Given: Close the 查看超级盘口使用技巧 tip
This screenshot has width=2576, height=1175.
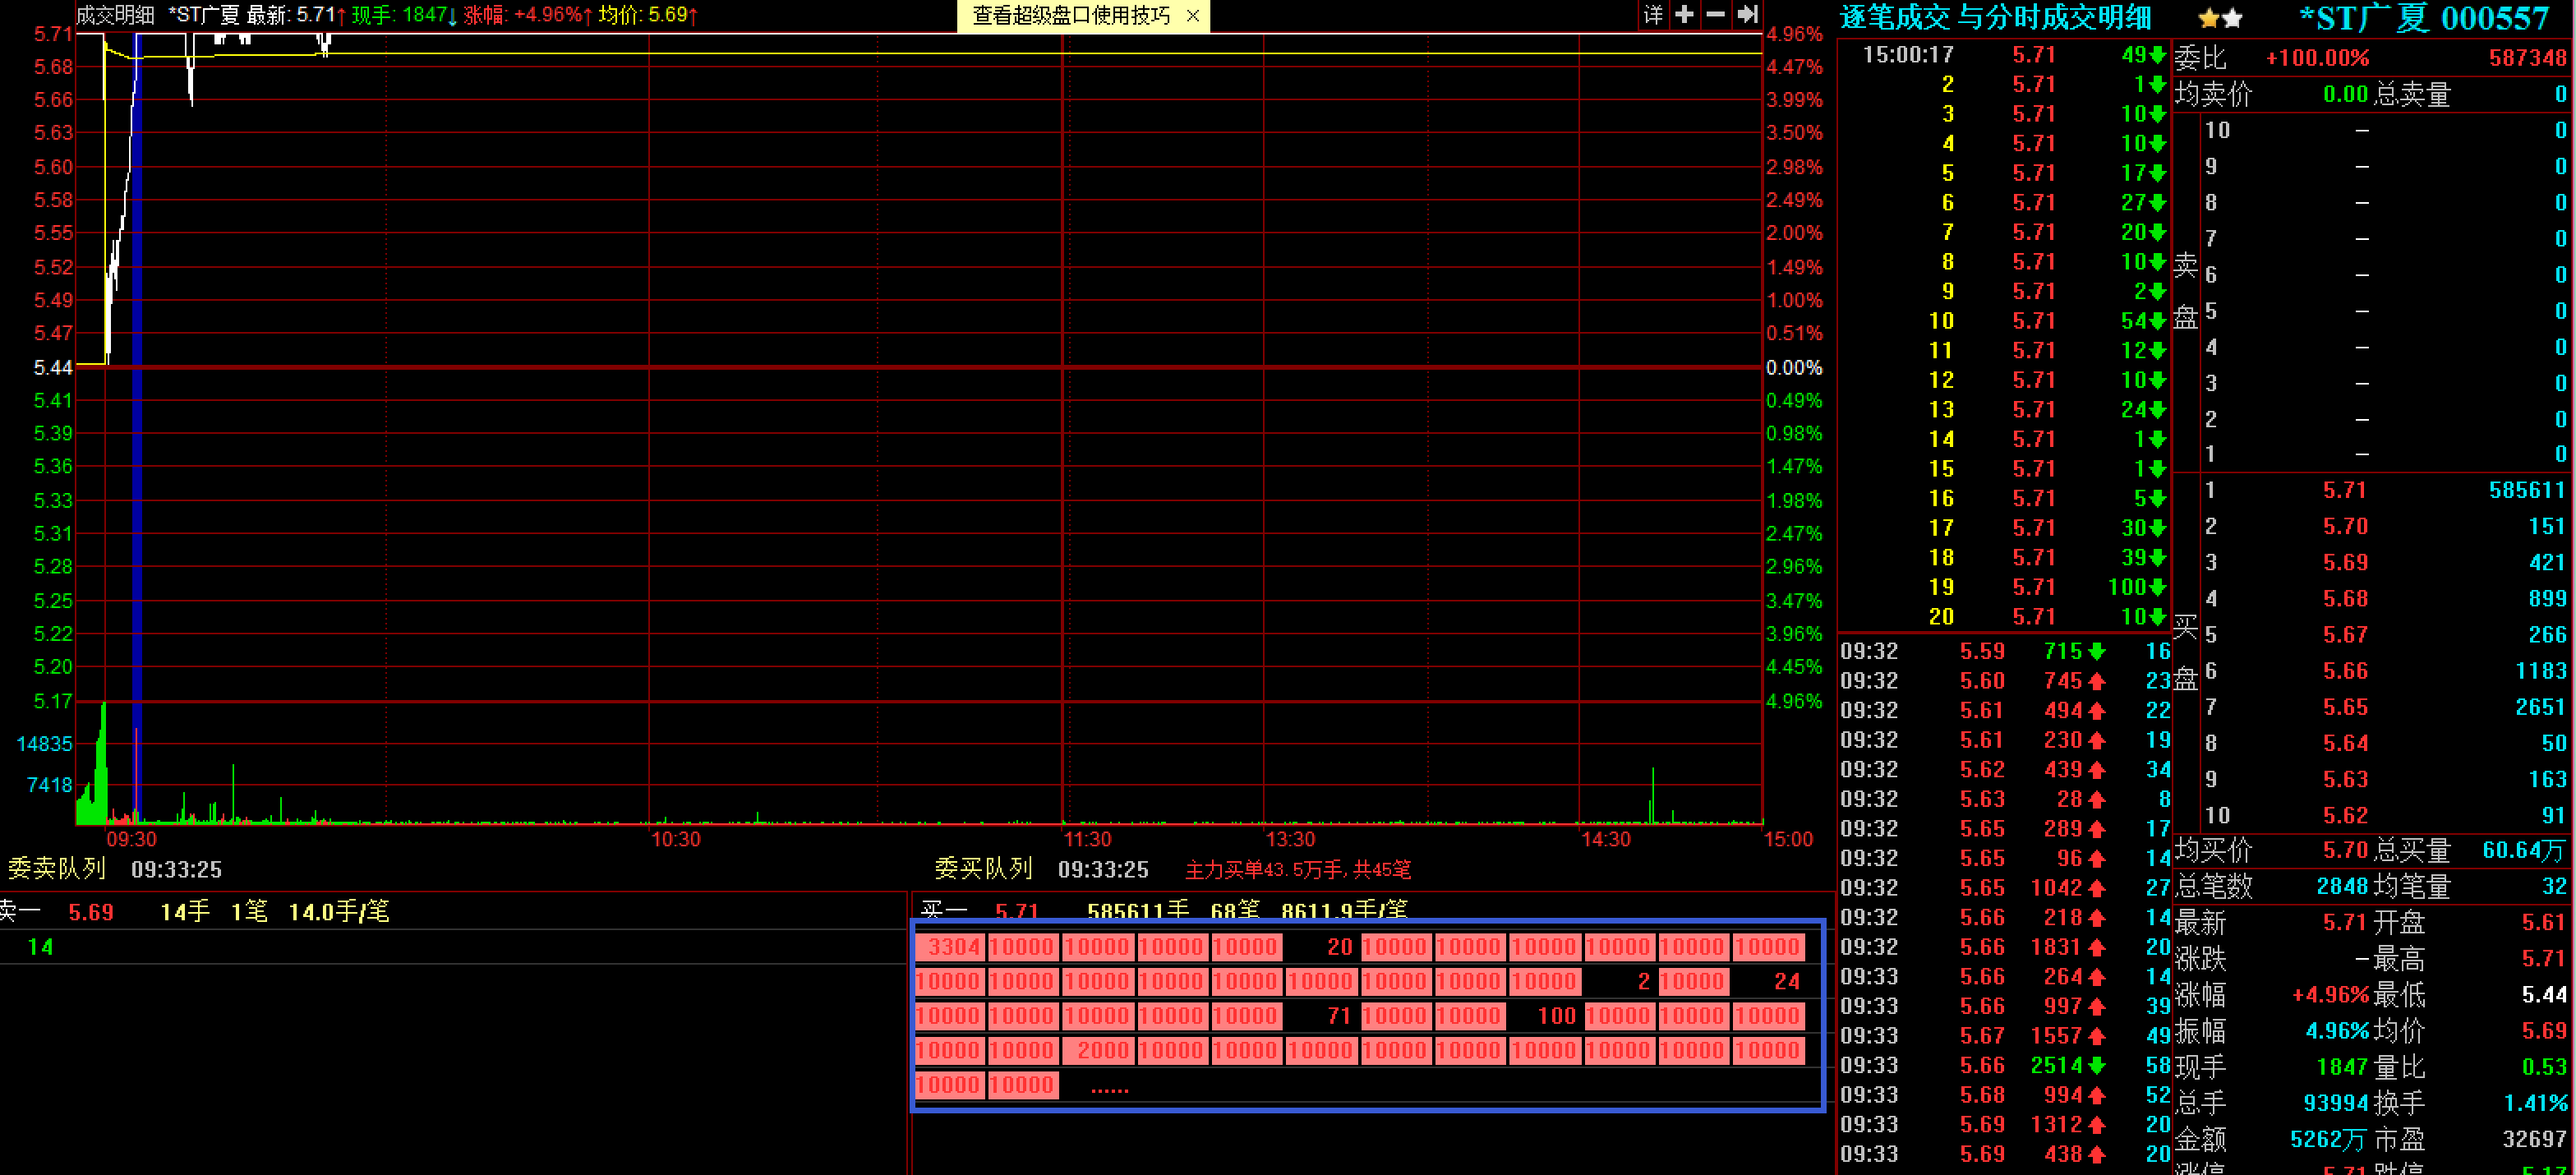Looking at the screenshot, I should (x=1192, y=16).
